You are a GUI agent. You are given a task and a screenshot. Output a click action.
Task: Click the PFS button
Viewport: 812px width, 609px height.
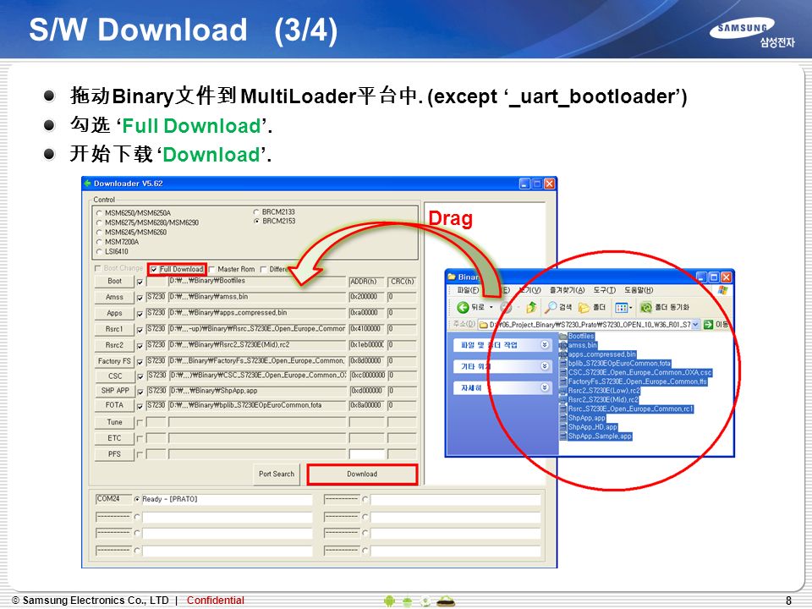point(114,454)
